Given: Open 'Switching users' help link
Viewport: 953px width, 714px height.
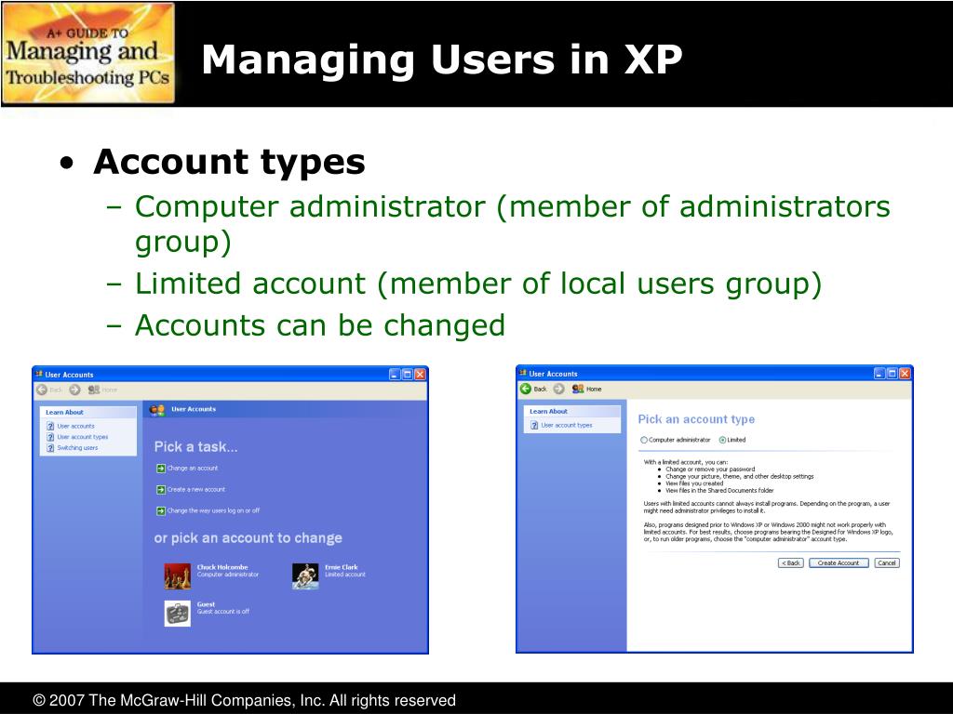Looking at the screenshot, I should [77, 448].
